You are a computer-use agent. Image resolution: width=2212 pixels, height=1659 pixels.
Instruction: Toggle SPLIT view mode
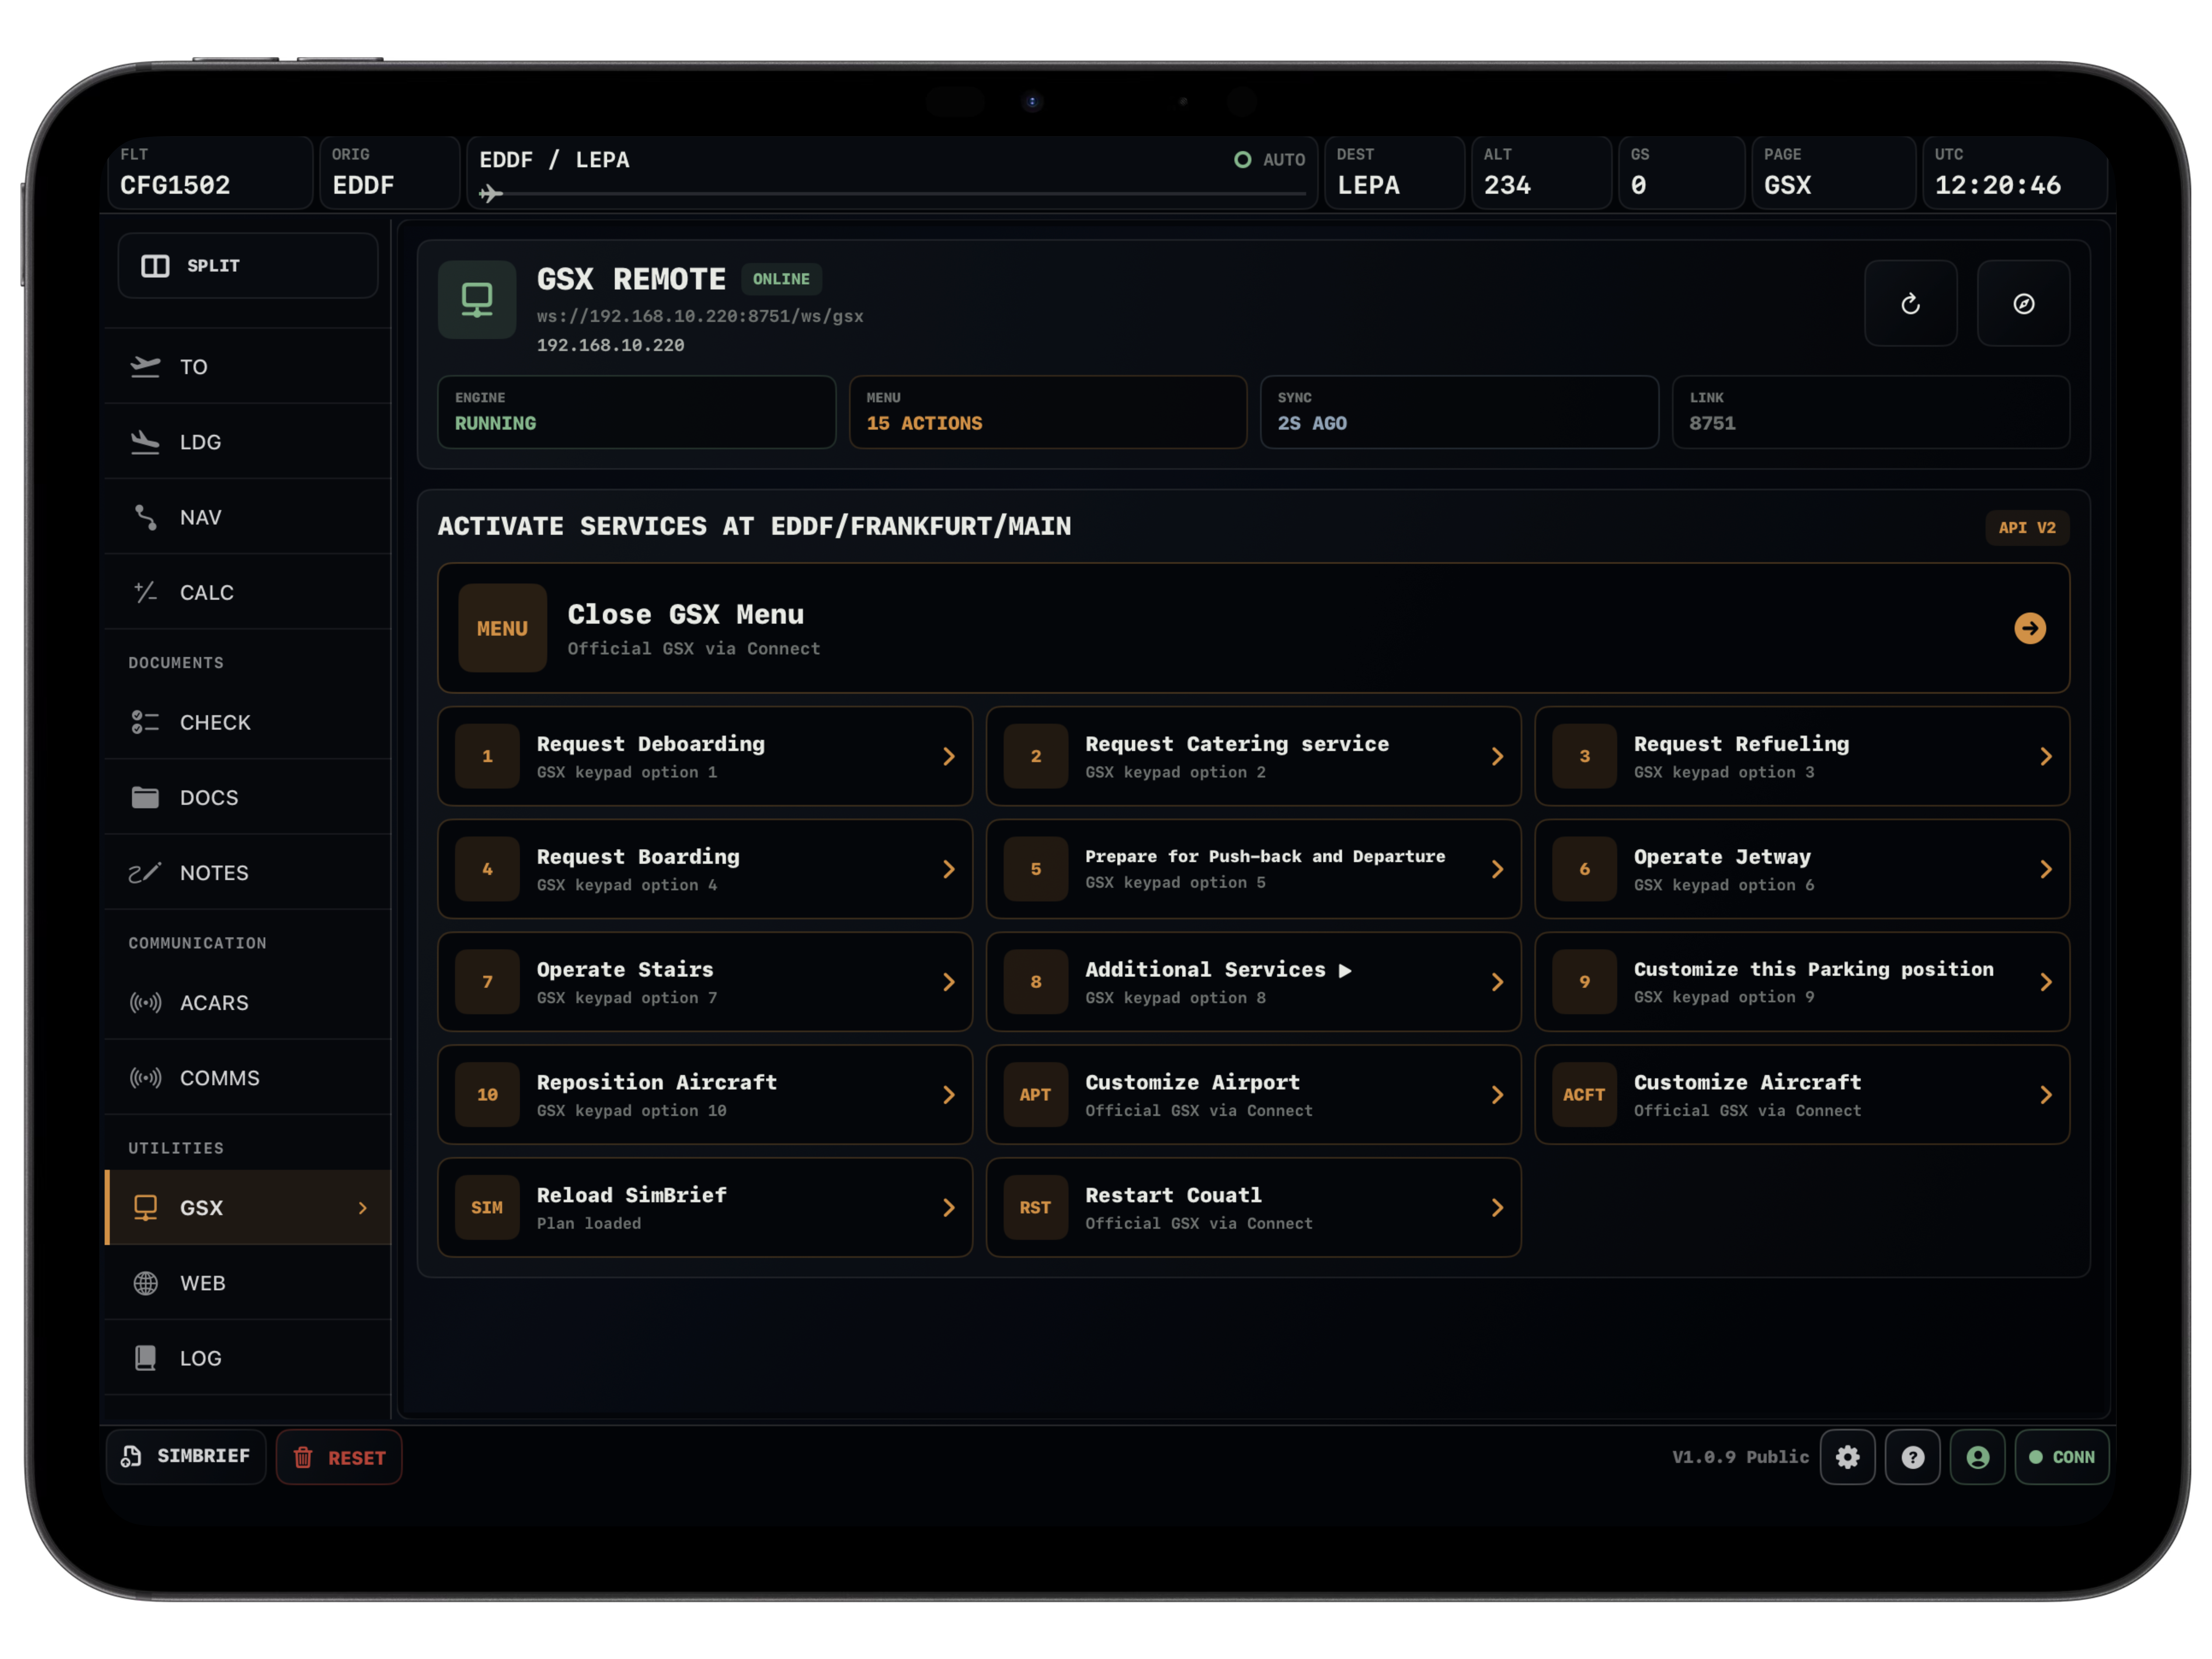[248, 266]
